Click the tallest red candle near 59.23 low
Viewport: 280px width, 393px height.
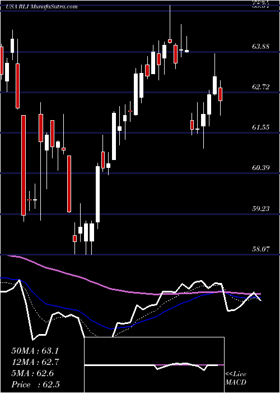[24, 165]
